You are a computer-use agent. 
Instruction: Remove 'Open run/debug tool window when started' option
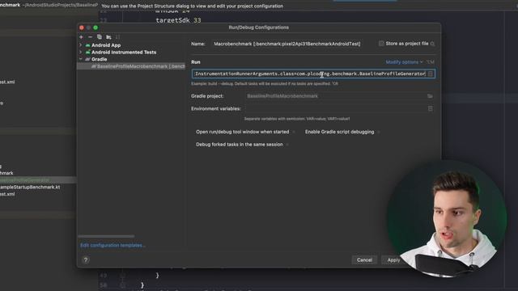pos(294,132)
